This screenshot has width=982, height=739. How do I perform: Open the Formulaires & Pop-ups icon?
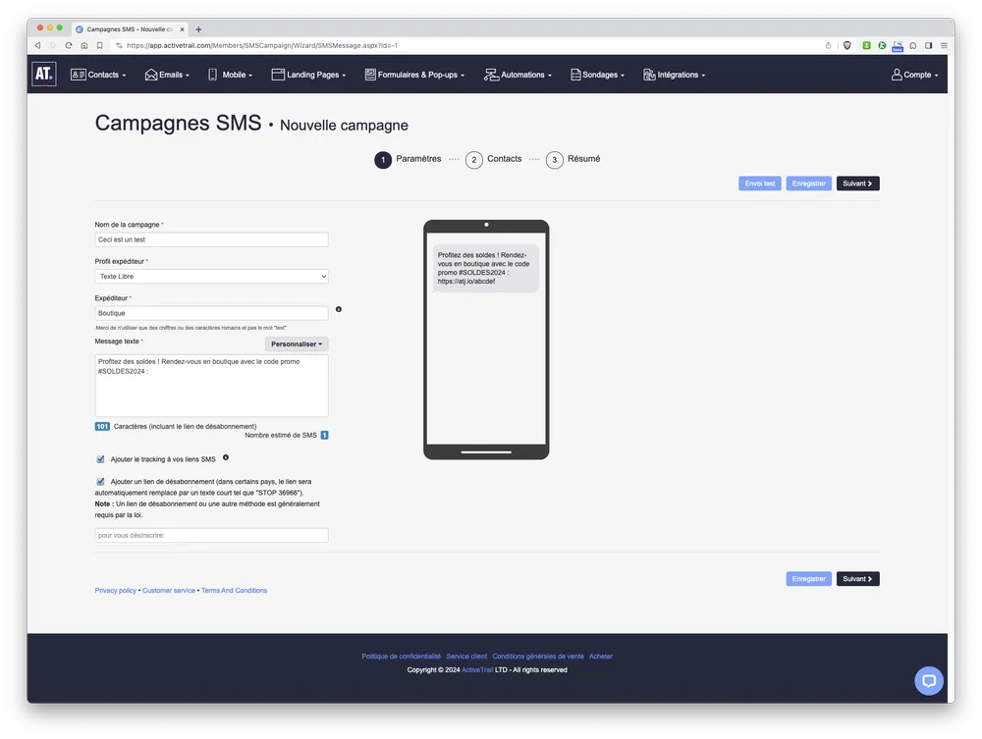point(368,74)
